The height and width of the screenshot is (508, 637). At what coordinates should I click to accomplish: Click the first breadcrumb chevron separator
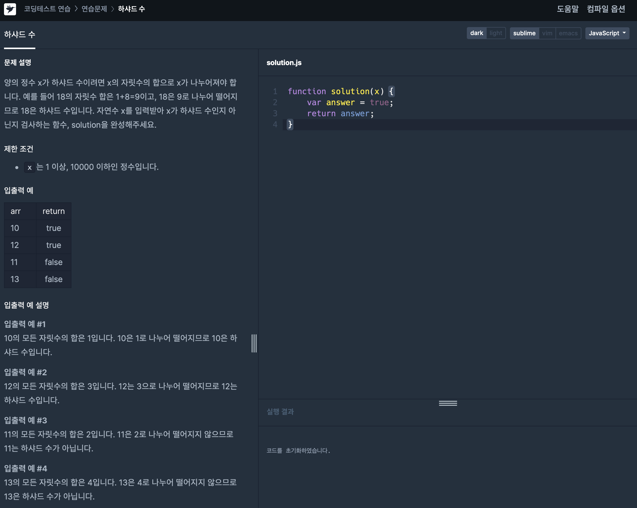(x=76, y=9)
